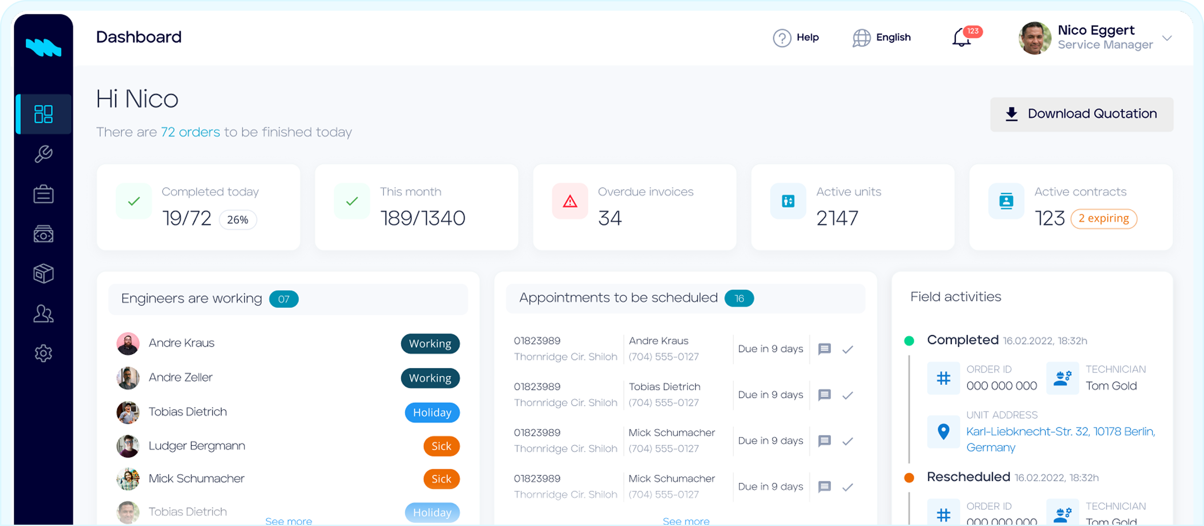
Task: Click the Active units elevator icon
Action: tap(788, 201)
